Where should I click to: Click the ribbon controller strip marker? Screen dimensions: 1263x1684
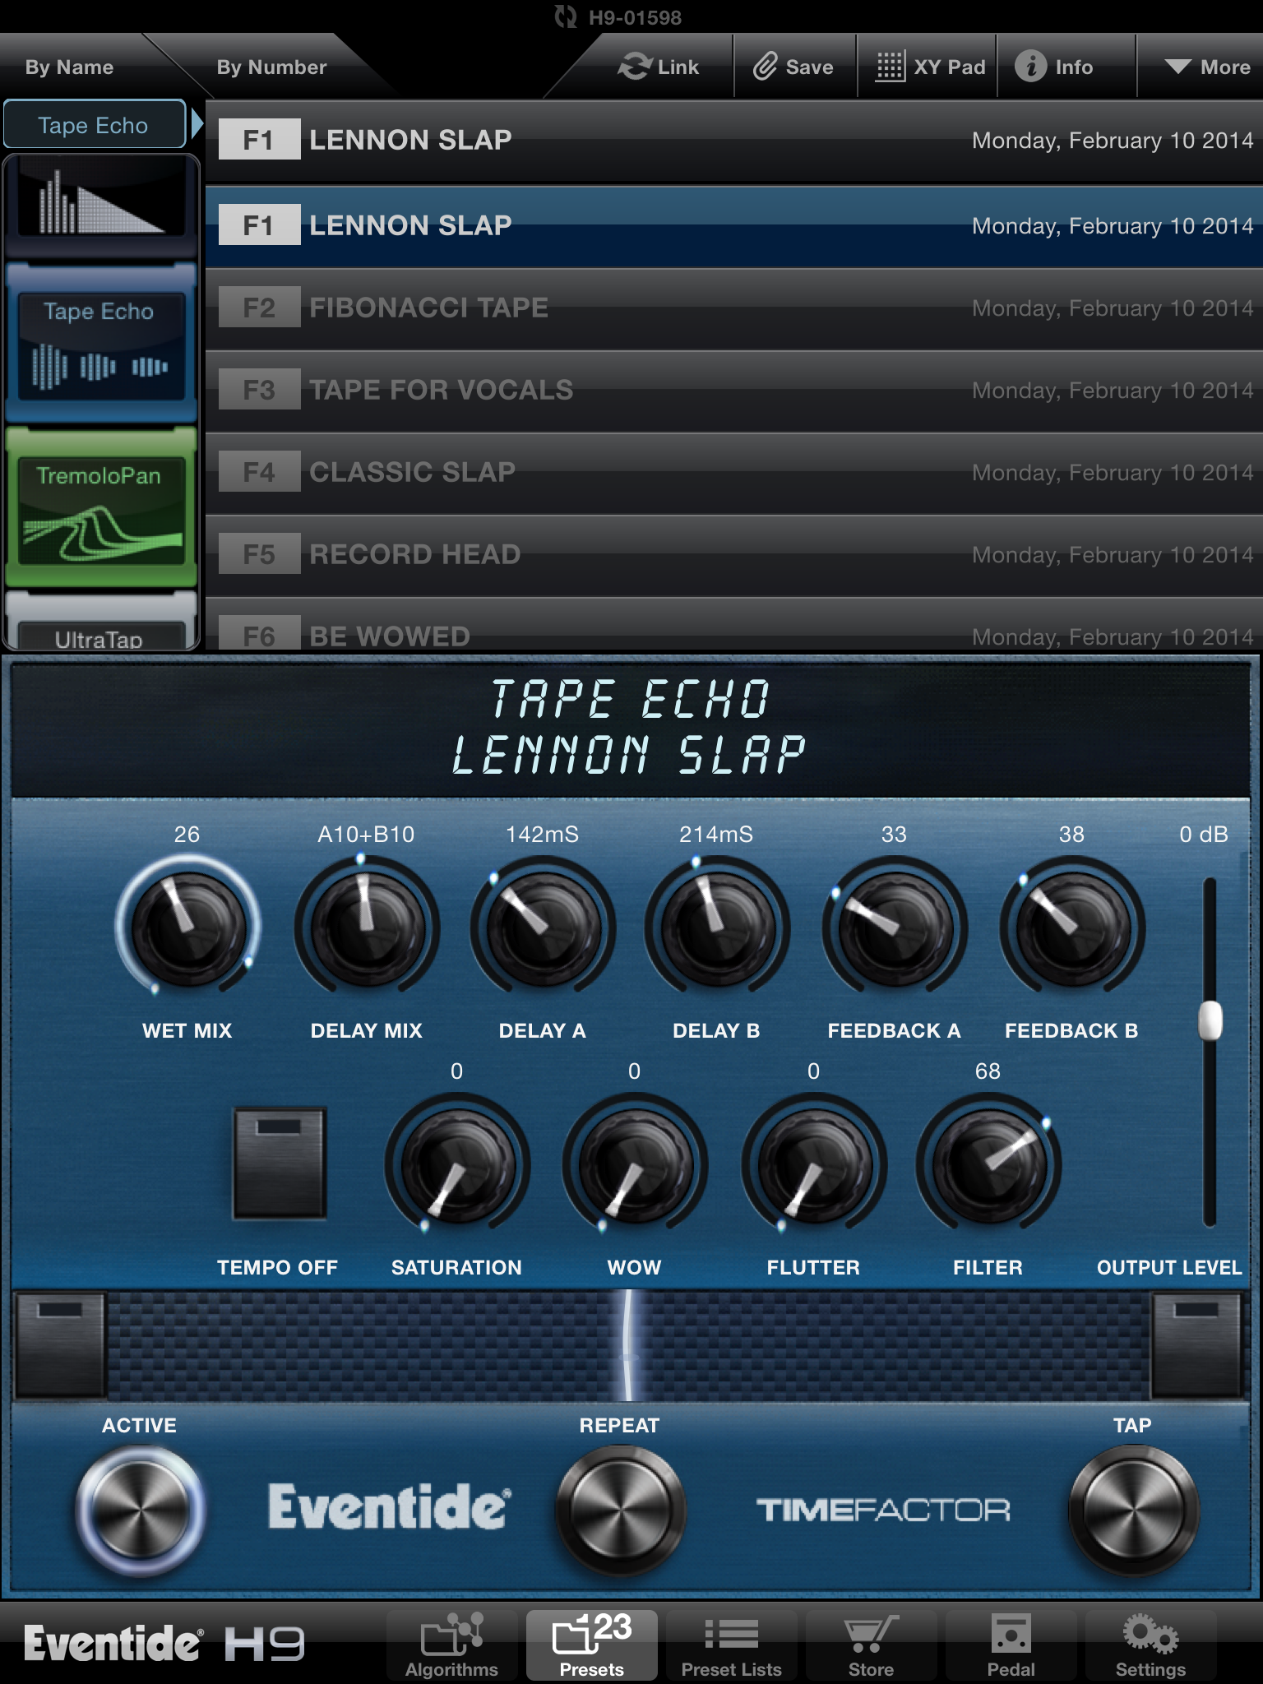click(628, 1345)
